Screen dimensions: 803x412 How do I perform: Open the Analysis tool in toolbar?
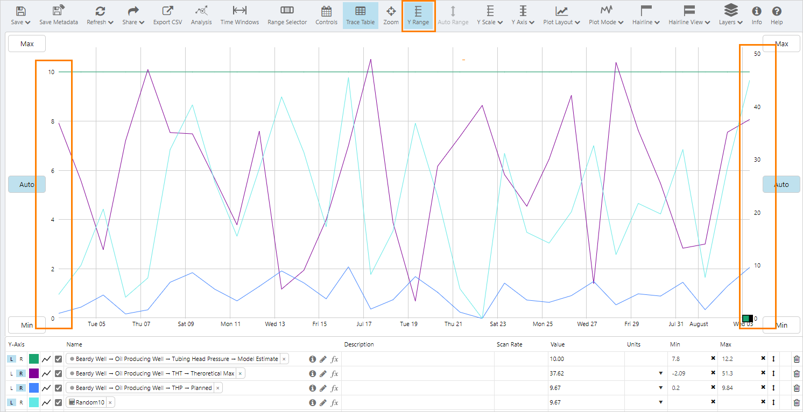pyautogui.click(x=201, y=16)
